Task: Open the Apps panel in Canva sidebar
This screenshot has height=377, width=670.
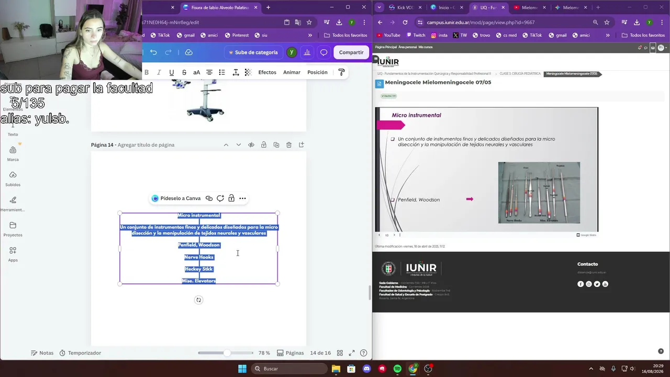Action: click(13, 254)
